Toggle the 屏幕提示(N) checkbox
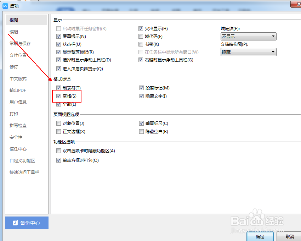 [x=58, y=36]
